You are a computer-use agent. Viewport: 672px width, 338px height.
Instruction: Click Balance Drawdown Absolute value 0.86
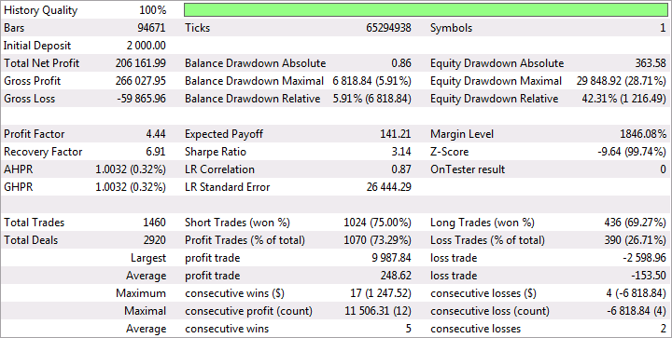[x=401, y=63]
